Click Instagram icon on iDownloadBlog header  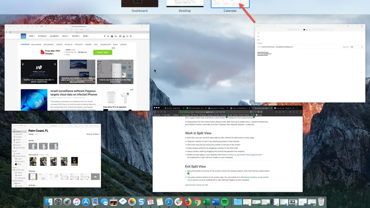120,36
